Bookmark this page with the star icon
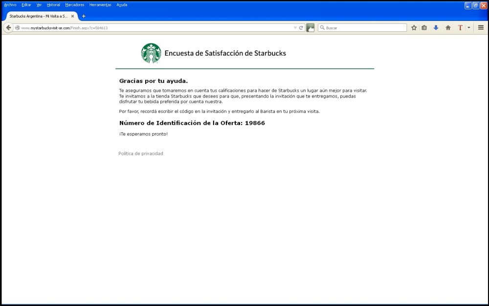 click(415, 28)
